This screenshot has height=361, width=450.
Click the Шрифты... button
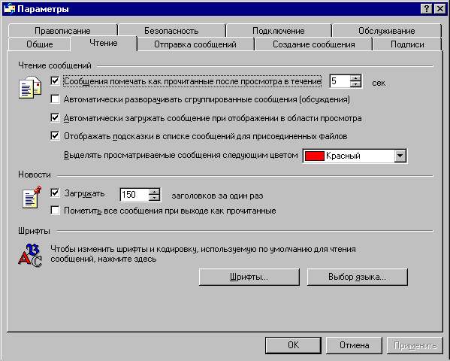[249, 277]
